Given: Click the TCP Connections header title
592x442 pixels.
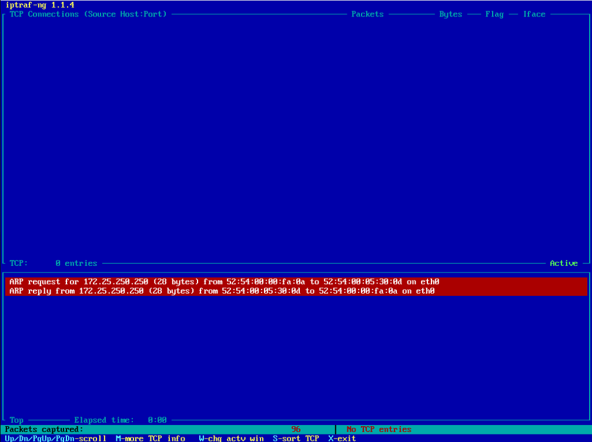Looking at the screenshot, I should (x=88, y=14).
